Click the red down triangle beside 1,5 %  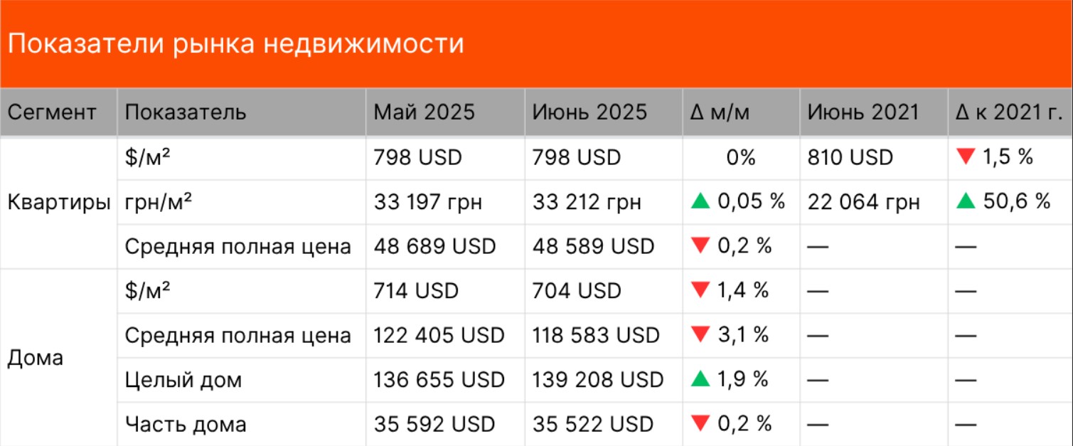click(x=965, y=157)
